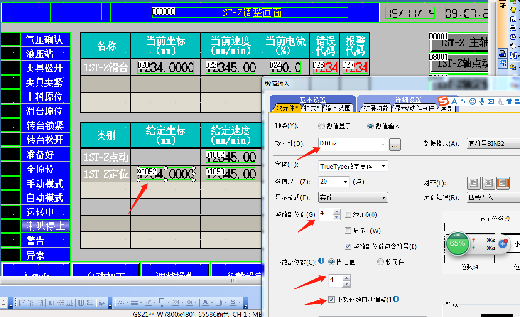Toggle the 小数位数自动调整 checkbox

pos(331,300)
